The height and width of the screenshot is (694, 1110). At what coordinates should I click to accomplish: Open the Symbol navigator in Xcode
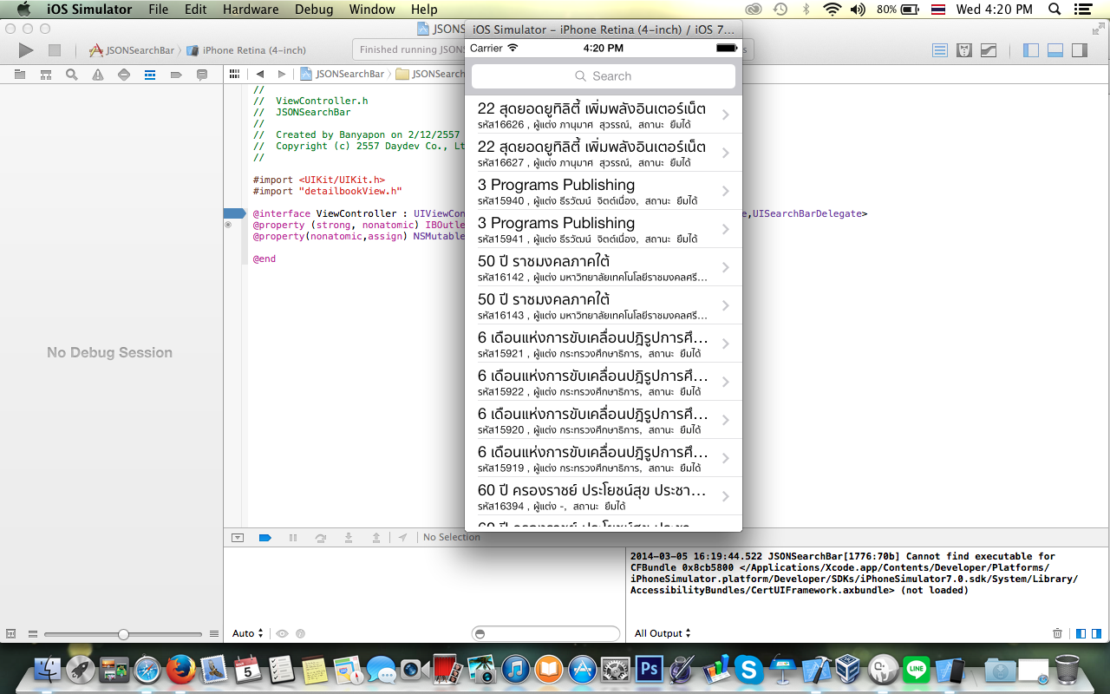pyautogui.click(x=46, y=75)
